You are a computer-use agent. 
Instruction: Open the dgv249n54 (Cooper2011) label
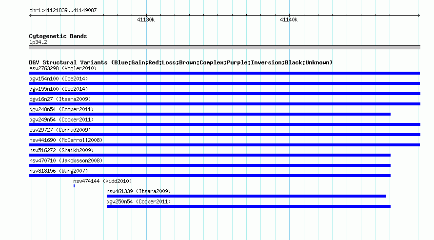tap(61, 120)
